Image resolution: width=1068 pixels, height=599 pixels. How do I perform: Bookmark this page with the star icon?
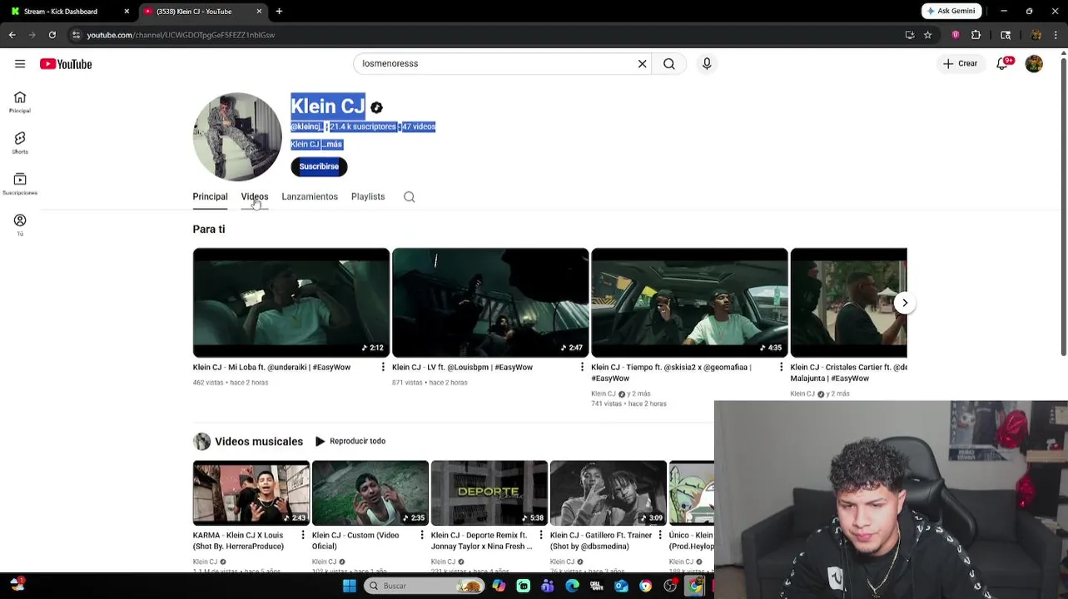pyautogui.click(x=928, y=35)
